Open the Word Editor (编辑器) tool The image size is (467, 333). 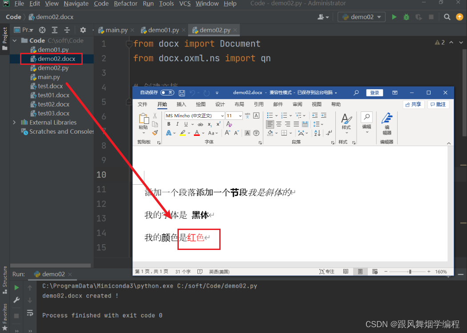[x=387, y=124]
